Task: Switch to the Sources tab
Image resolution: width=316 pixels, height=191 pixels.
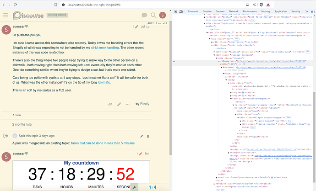Action: coord(220,11)
